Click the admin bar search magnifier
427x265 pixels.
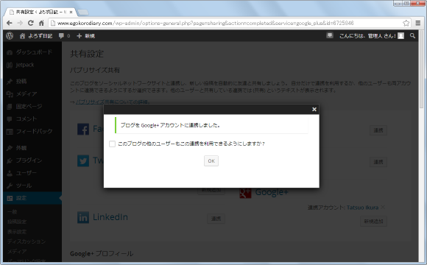(412, 35)
